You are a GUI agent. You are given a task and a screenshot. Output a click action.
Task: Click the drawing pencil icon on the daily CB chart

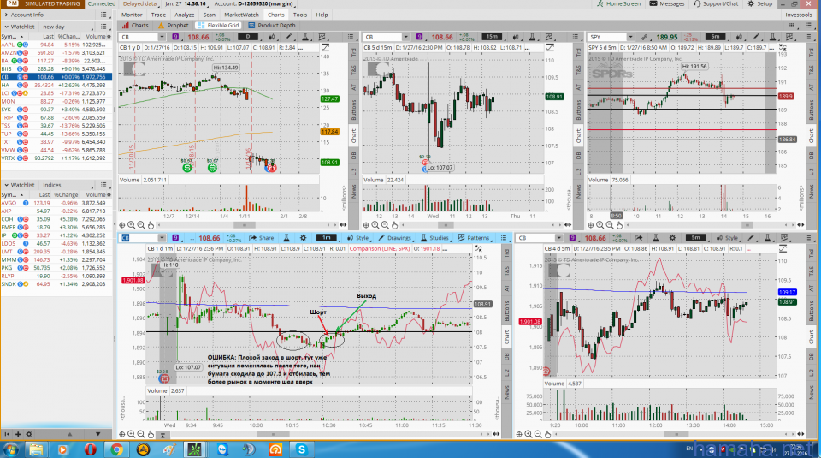coord(288,37)
